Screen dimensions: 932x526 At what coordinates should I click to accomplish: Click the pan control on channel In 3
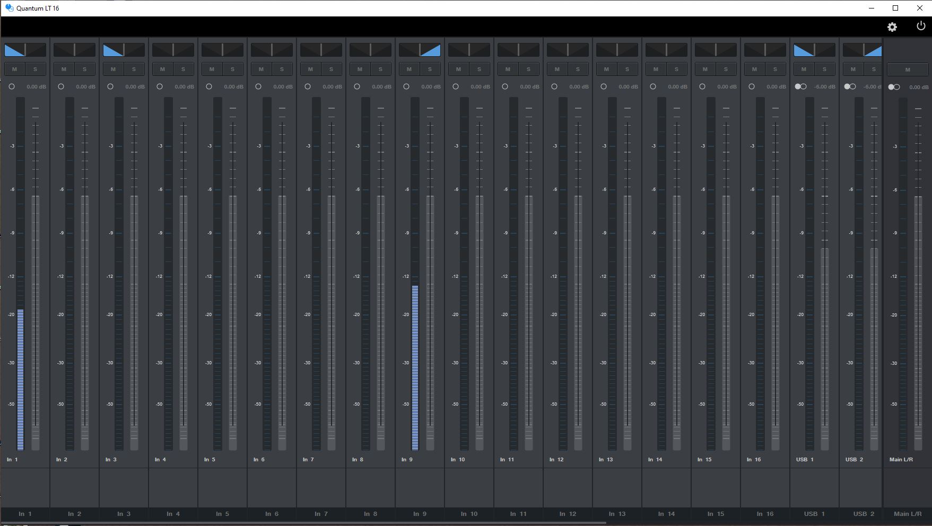(x=124, y=49)
